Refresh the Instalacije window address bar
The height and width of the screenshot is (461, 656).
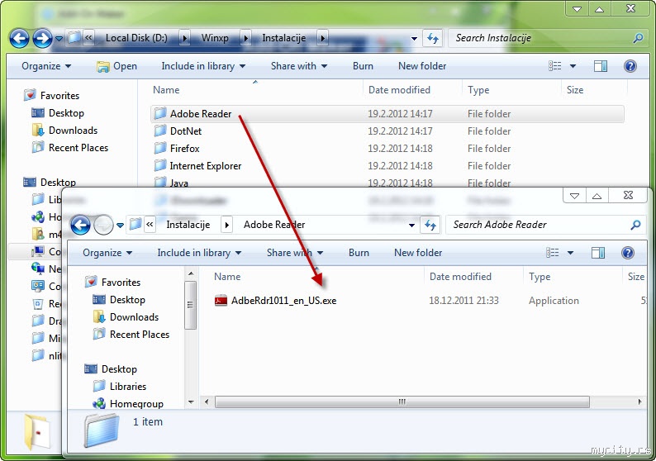[433, 39]
